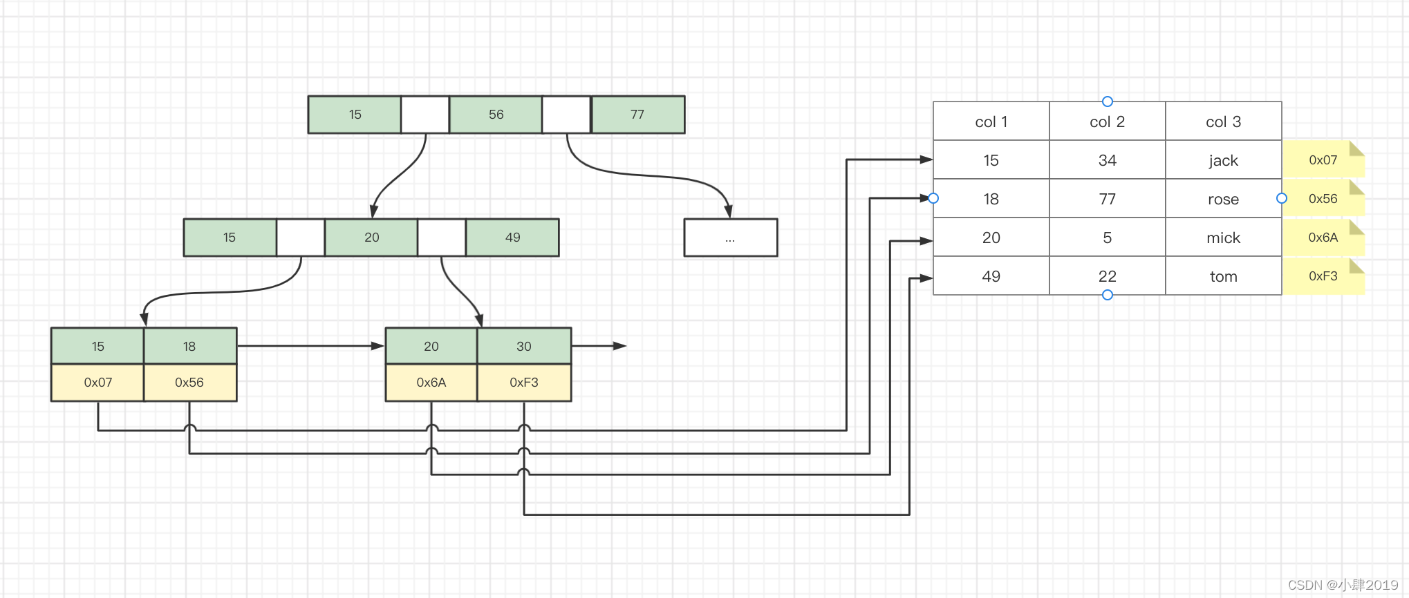Viewport: 1409px width, 598px height.
Task: Select the box containing the ellipsis
Action: click(731, 238)
